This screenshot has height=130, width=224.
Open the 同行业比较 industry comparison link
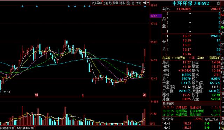pos(211,119)
